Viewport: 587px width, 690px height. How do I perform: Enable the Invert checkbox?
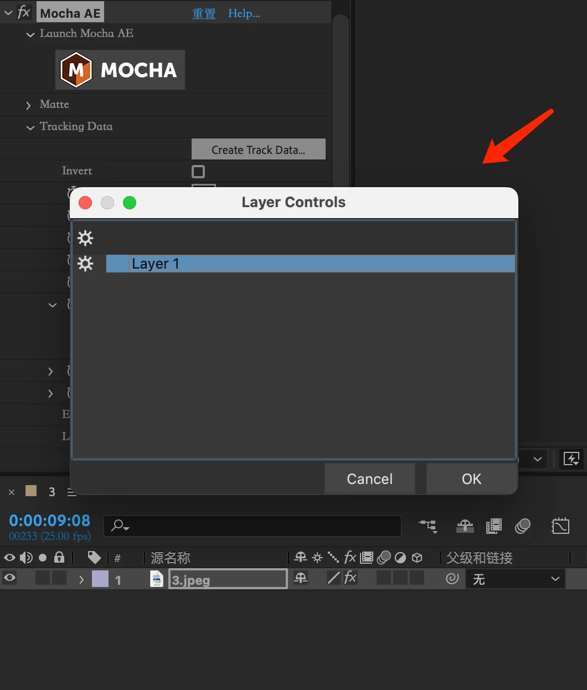tap(198, 172)
